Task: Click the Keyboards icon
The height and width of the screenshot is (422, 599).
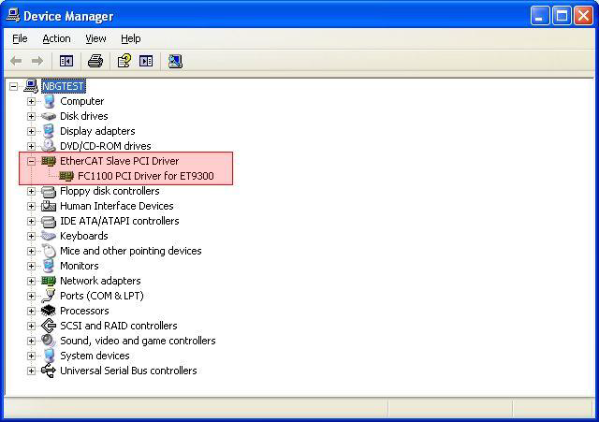Action: [x=49, y=236]
